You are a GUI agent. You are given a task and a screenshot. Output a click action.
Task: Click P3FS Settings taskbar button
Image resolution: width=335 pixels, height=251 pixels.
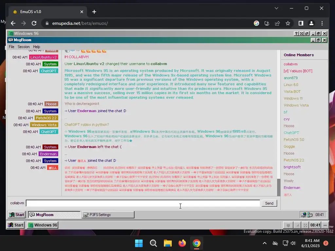pyautogui.click(x=108, y=215)
